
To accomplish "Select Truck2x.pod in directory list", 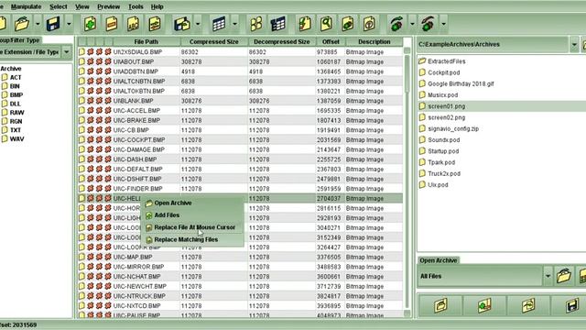I will click(444, 173).
